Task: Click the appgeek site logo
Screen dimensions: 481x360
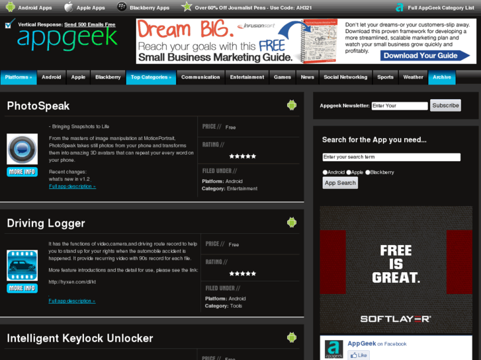Action: click(67, 39)
